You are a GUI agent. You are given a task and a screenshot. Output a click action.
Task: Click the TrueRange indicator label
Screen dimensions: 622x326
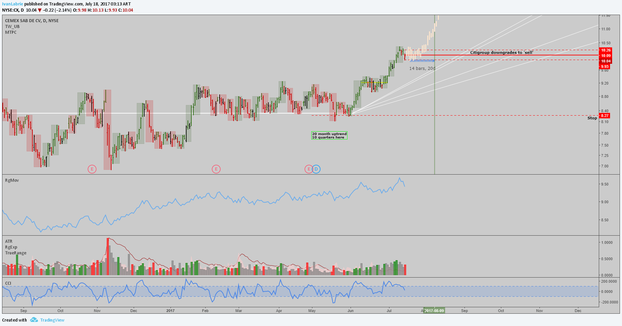(x=16, y=253)
